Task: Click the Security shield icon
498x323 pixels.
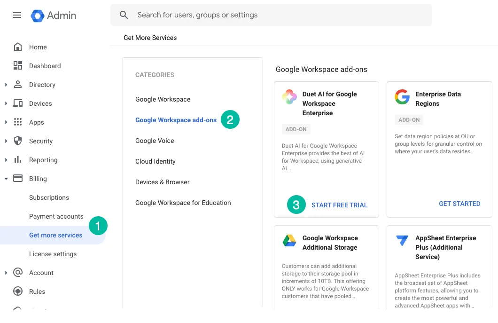Action: coord(19,141)
